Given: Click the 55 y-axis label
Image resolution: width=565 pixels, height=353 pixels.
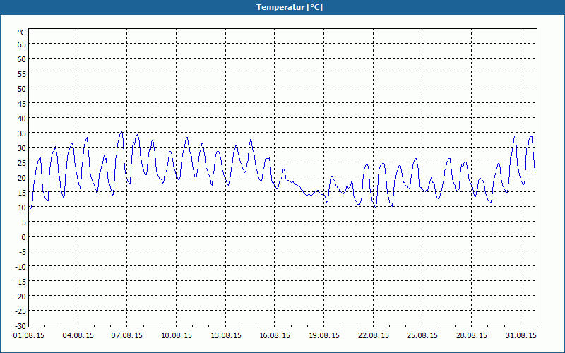Looking at the screenshot, I should (x=22, y=74).
